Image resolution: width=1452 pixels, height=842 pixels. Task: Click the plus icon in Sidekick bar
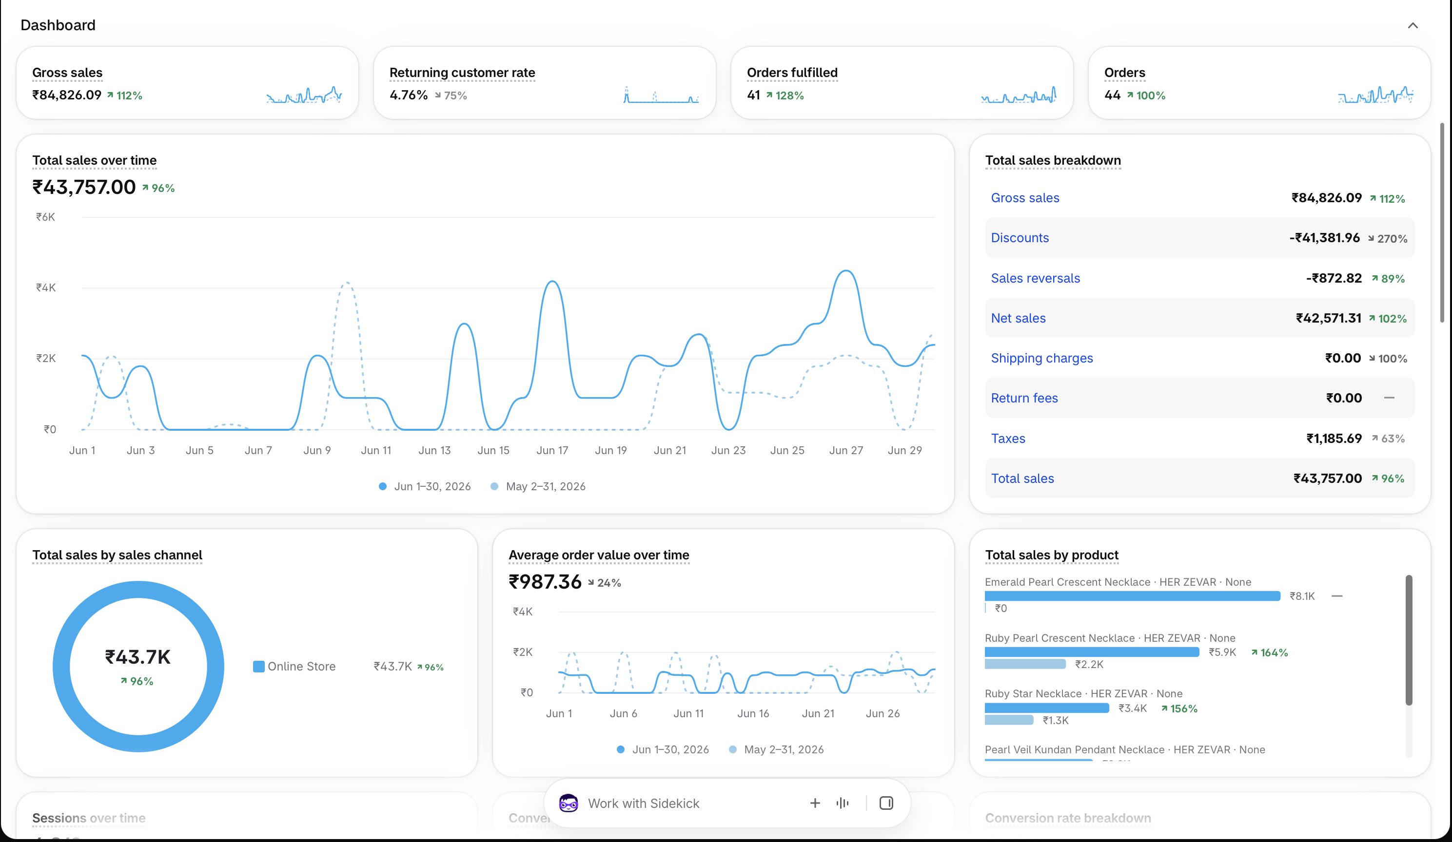click(815, 803)
